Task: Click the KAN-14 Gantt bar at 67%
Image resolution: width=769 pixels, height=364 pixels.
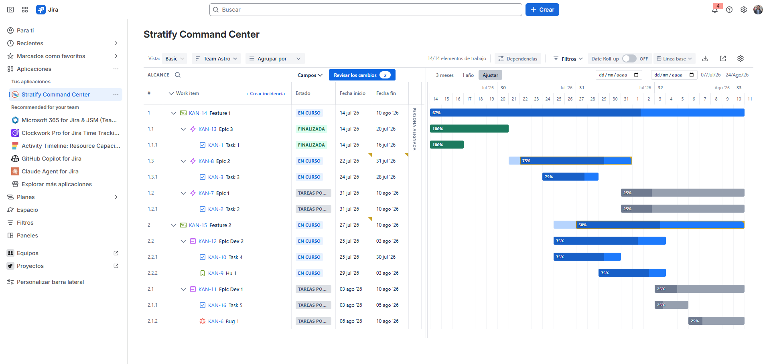Action: tap(587, 113)
